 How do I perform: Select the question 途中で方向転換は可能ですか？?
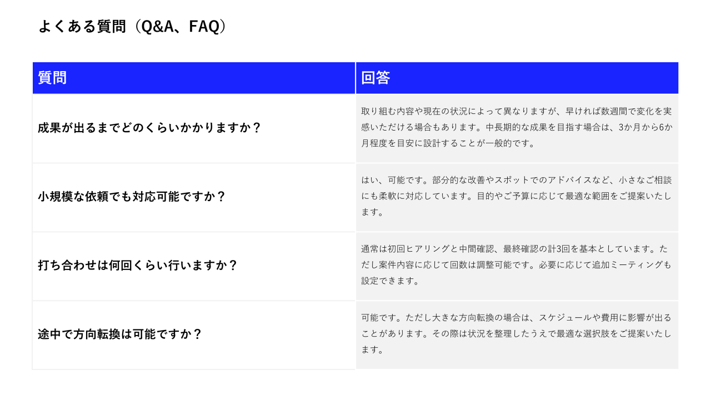[120, 334]
